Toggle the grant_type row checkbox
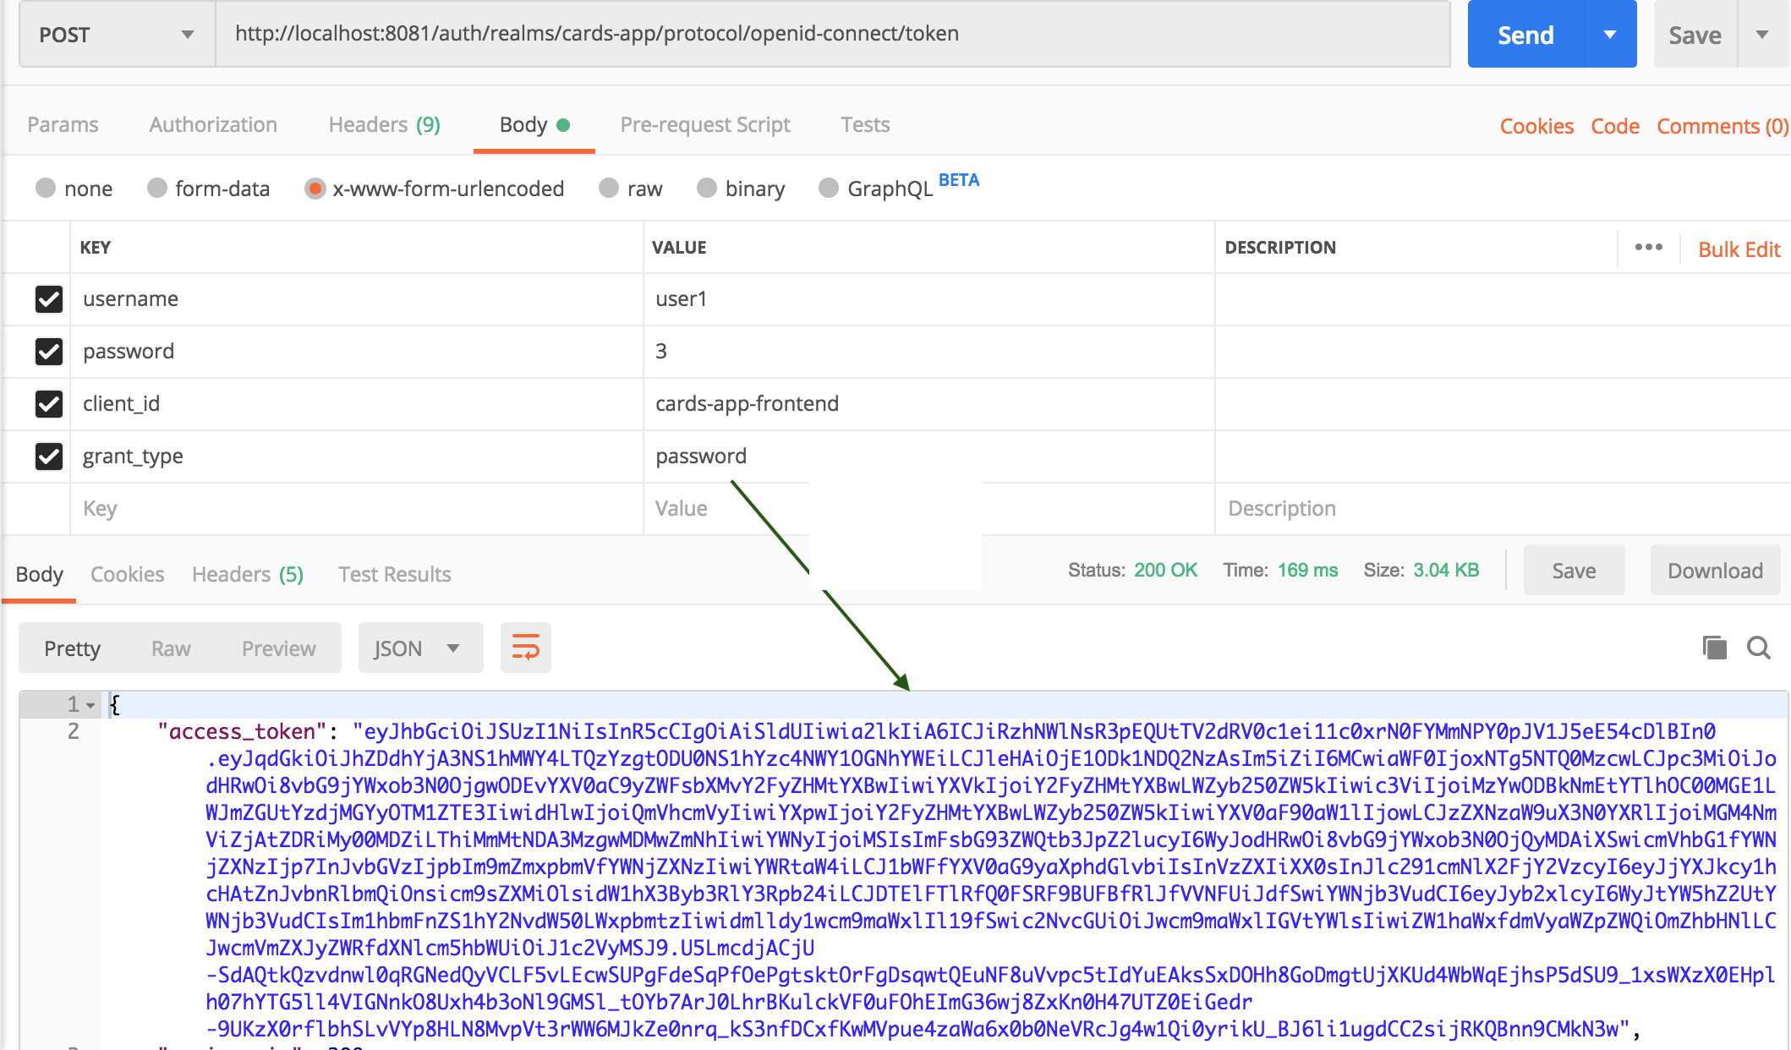The width and height of the screenshot is (1791, 1050). coord(49,456)
